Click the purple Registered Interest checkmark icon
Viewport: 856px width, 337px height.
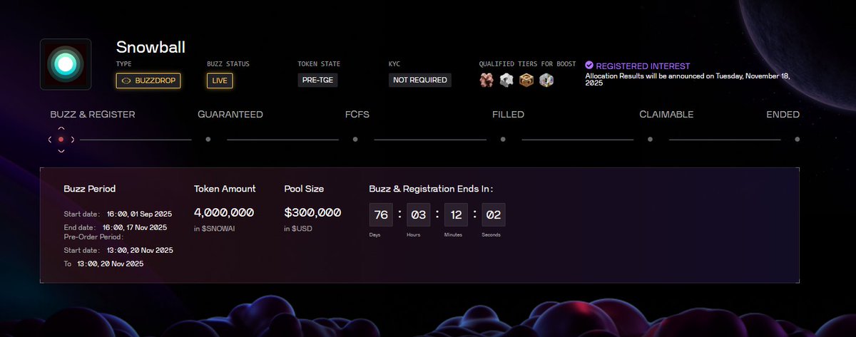[x=589, y=66]
